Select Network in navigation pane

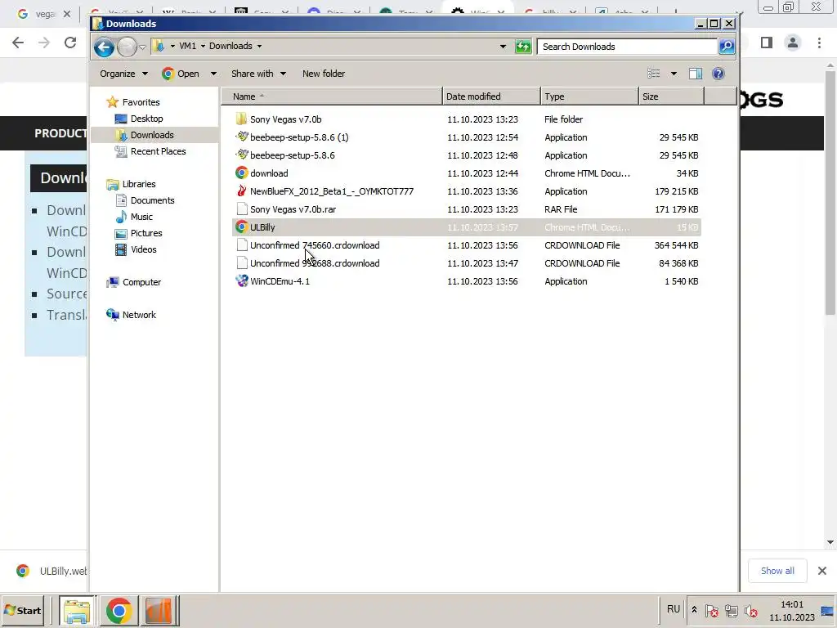tap(132, 315)
